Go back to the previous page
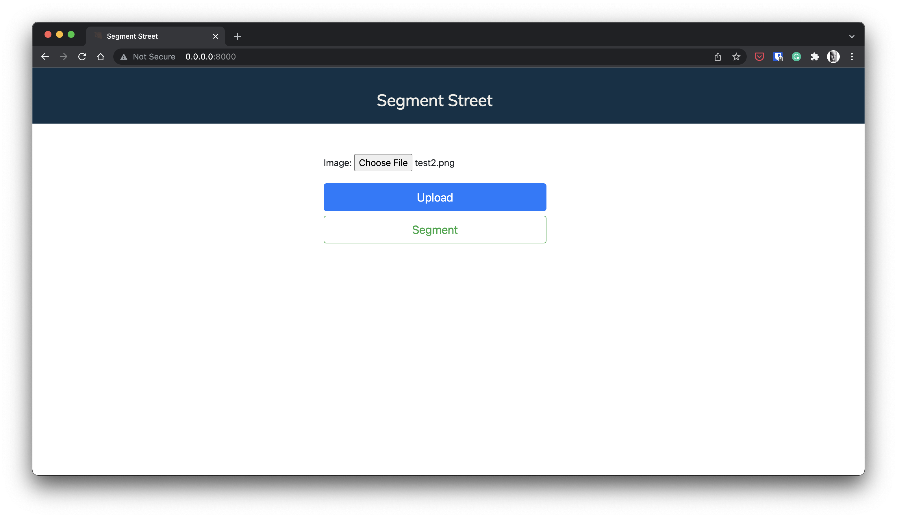The image size is (897, 518). 45,57
